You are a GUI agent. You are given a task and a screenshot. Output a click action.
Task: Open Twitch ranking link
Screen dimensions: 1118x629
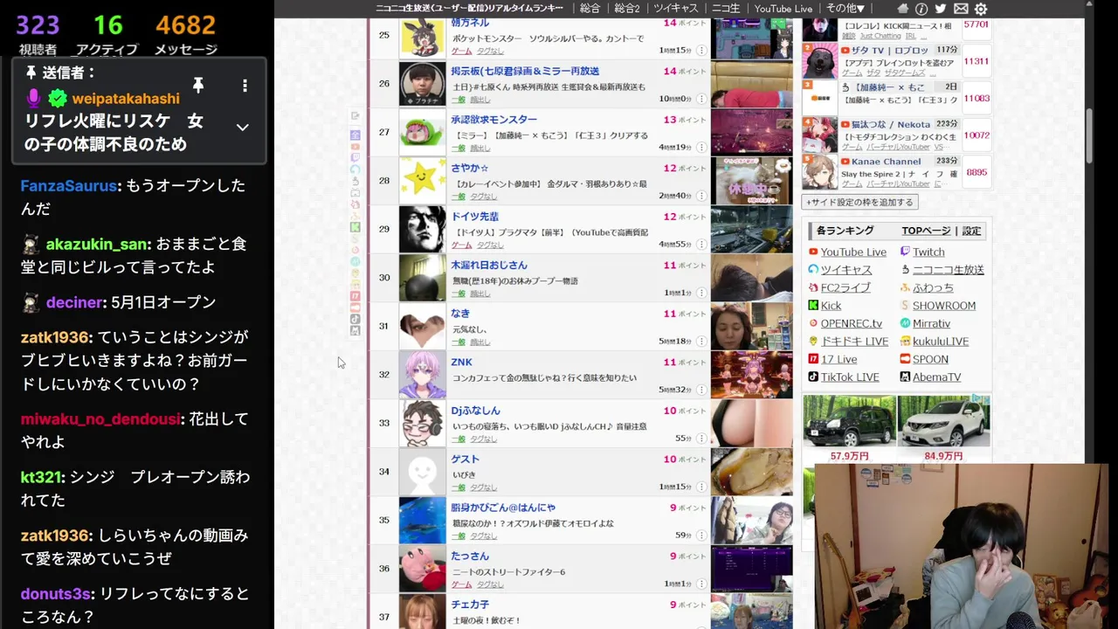(928, 252)
